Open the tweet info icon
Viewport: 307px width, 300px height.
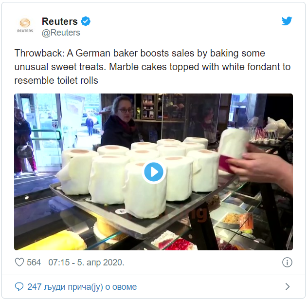[287, 262]
